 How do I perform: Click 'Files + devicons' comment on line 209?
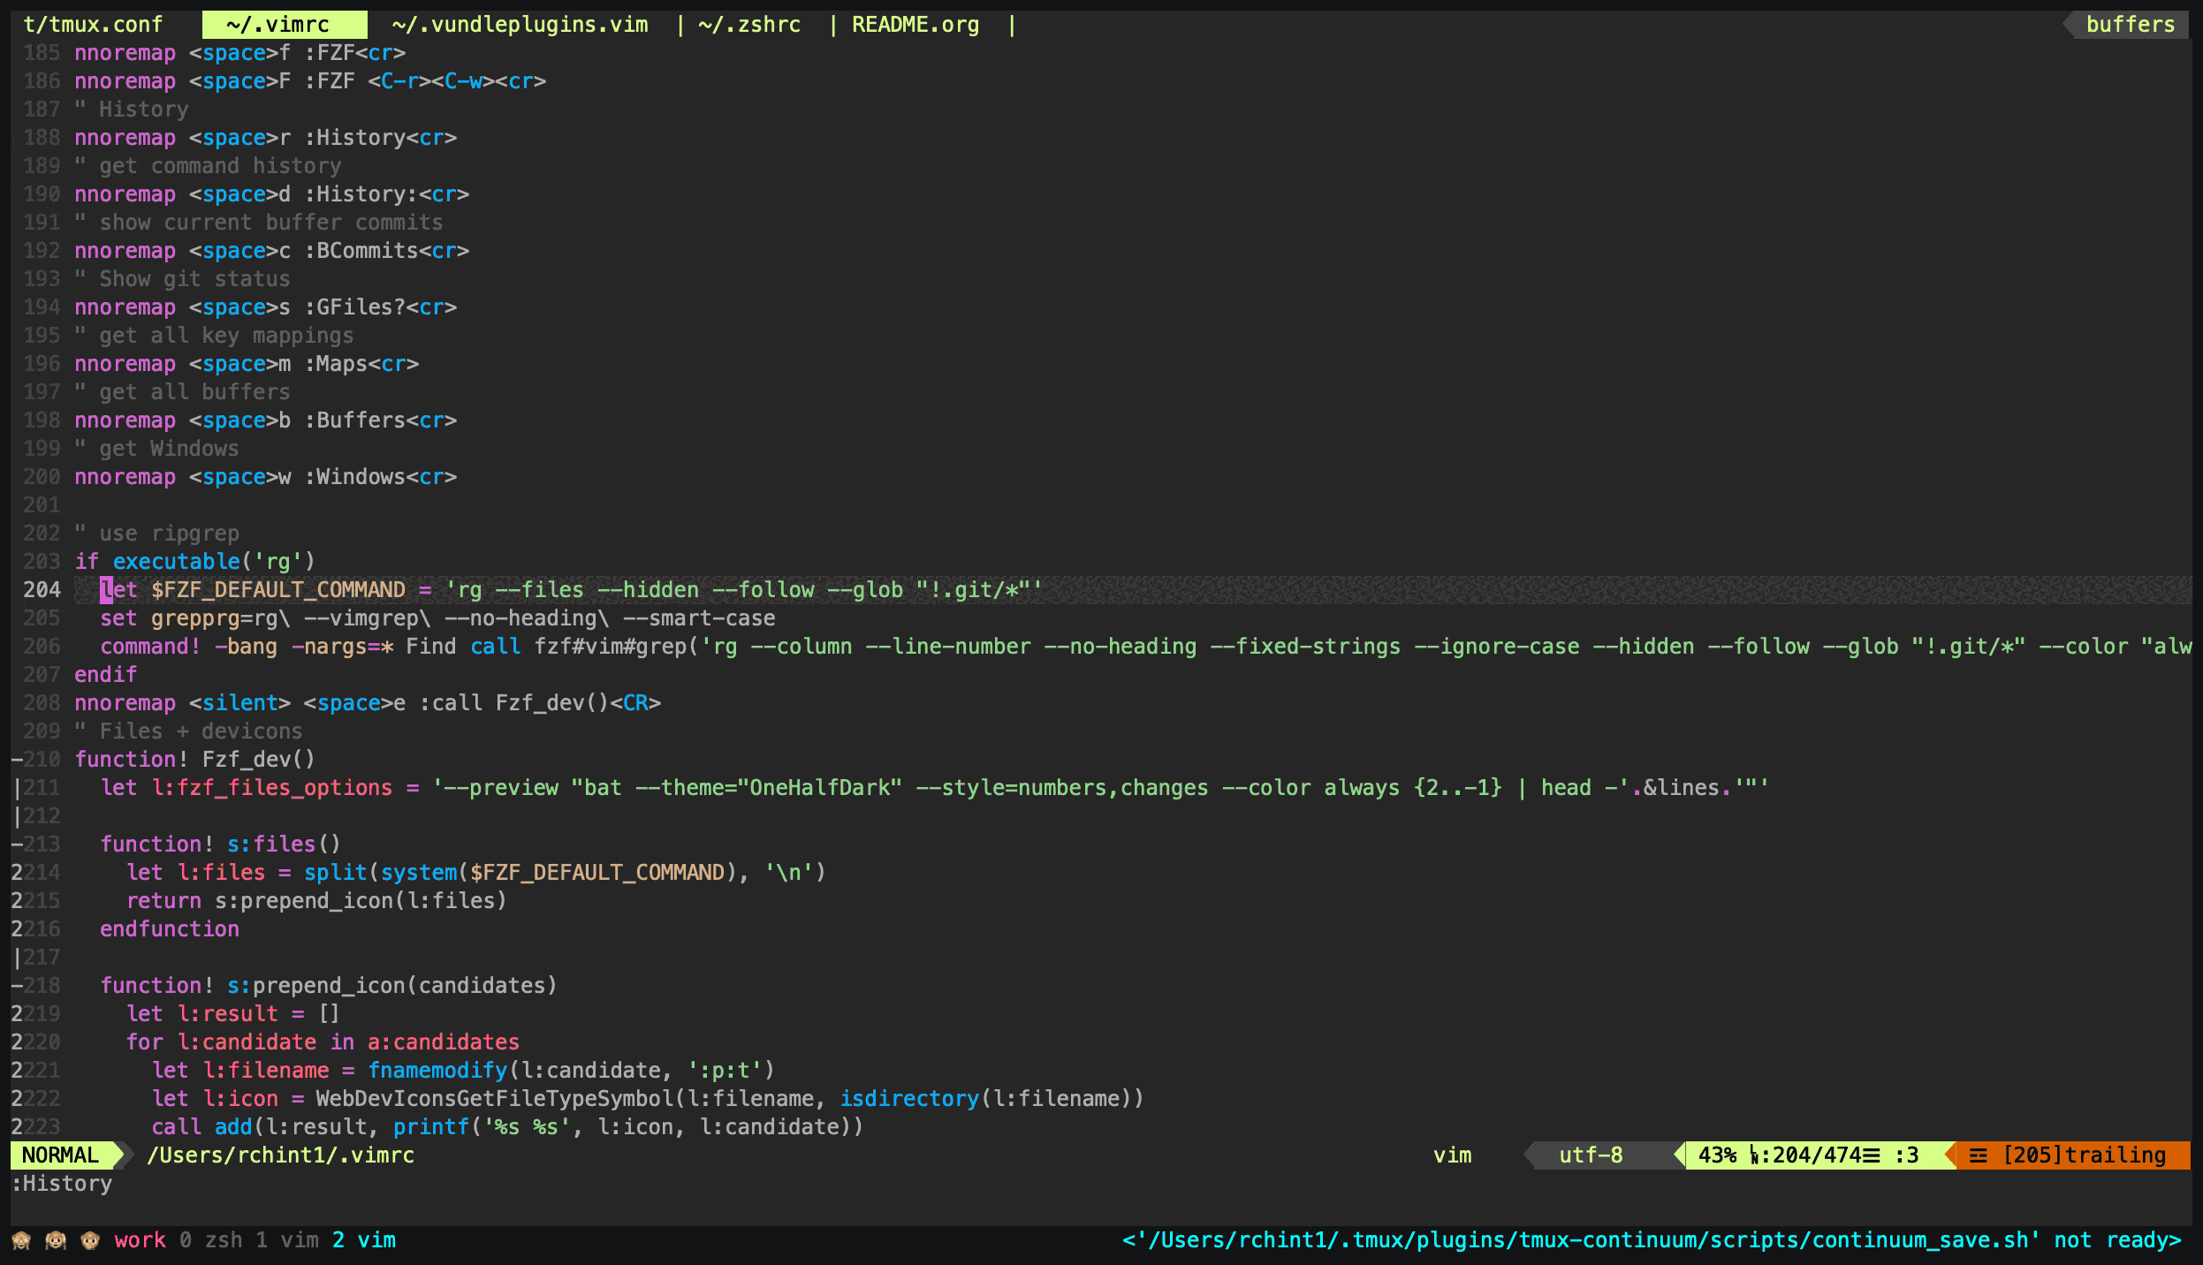[x=201, y=731]
